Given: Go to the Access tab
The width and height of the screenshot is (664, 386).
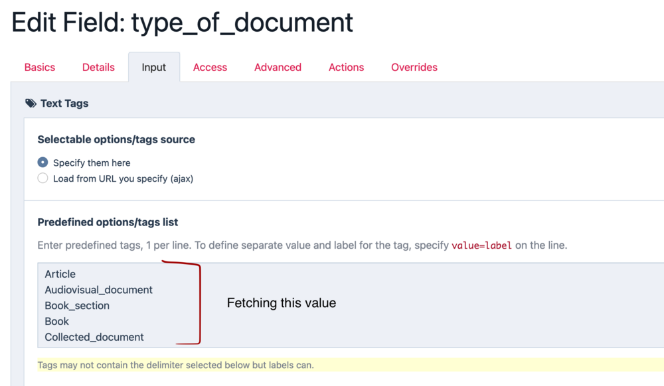Looking at the screenshot, I should 210,67.
